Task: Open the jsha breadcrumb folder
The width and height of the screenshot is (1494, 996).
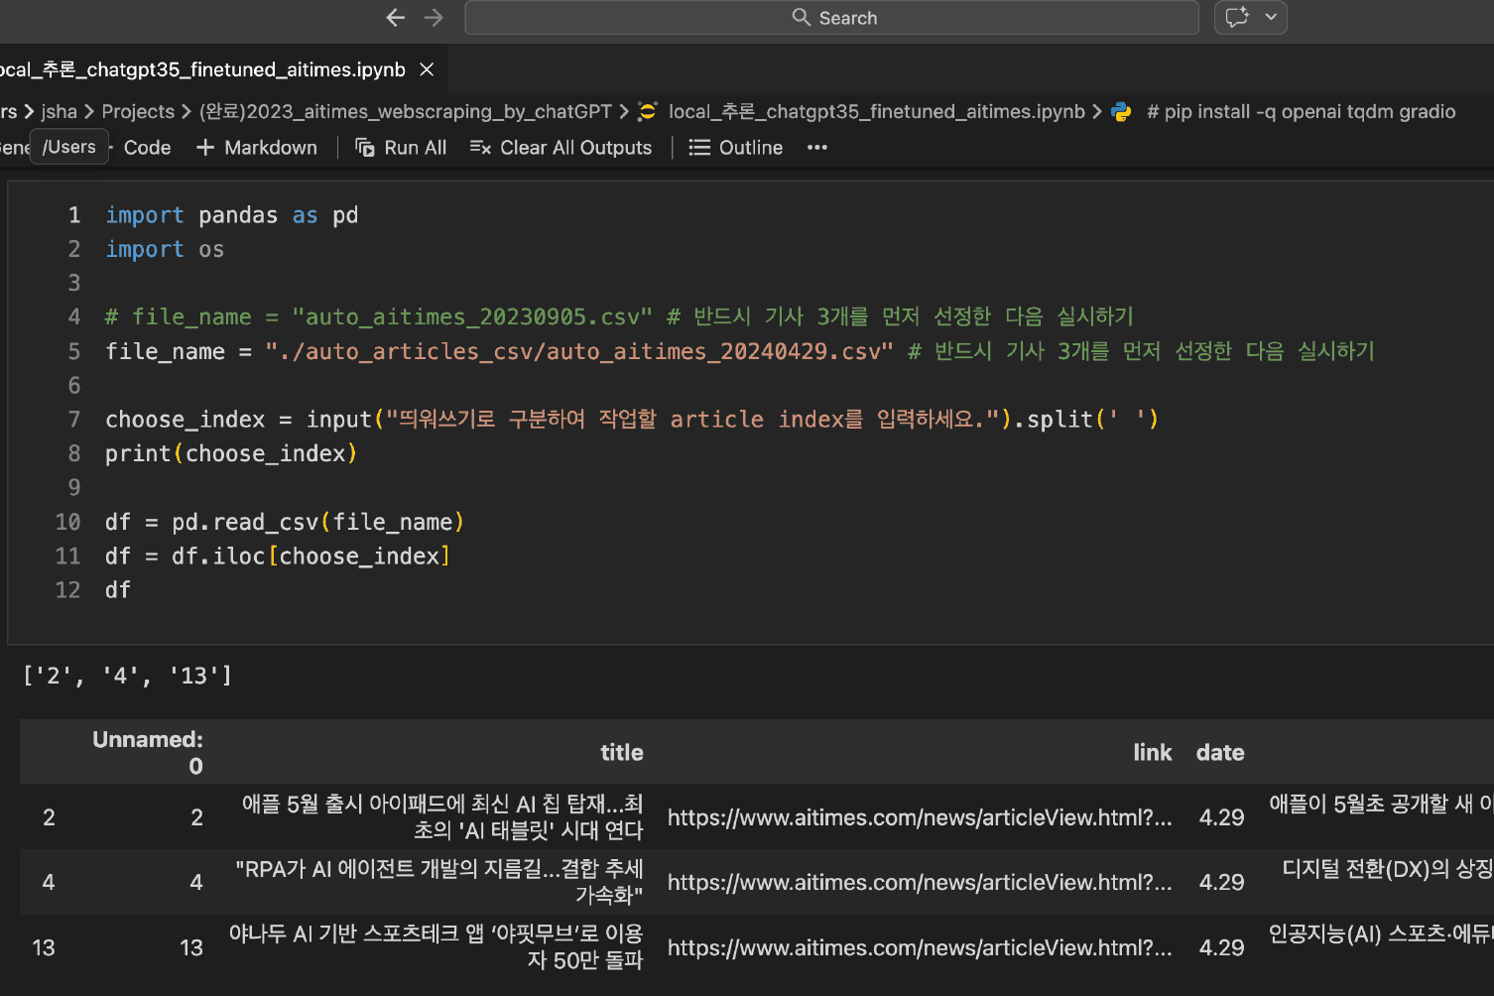Action: [59, 112]
